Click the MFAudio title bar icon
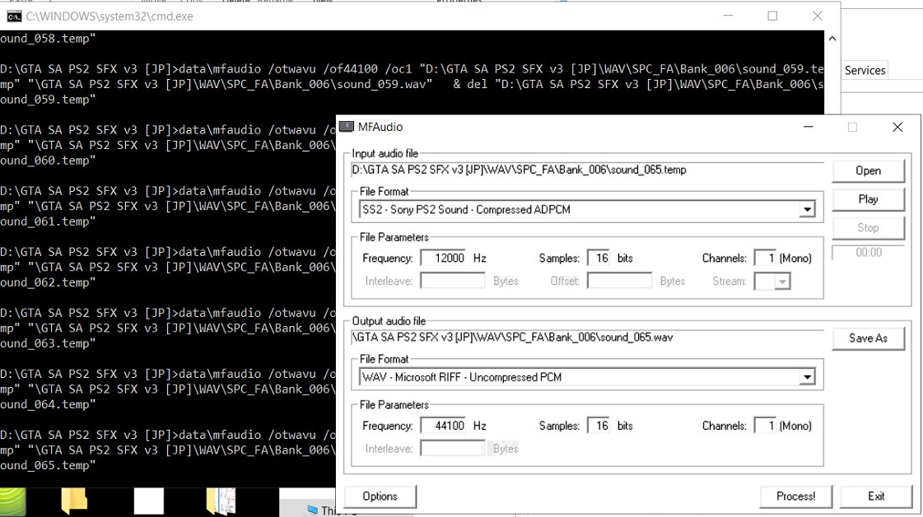Image resolution: width=923 pixels, height=517 pixels. click(x=347, y=127)
